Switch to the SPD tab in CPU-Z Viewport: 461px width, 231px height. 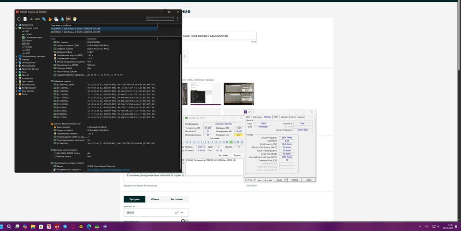276,117
